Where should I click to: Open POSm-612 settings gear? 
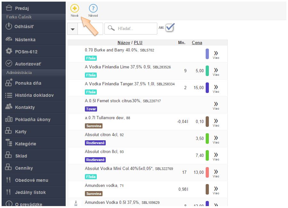click(x=9, y=51)
